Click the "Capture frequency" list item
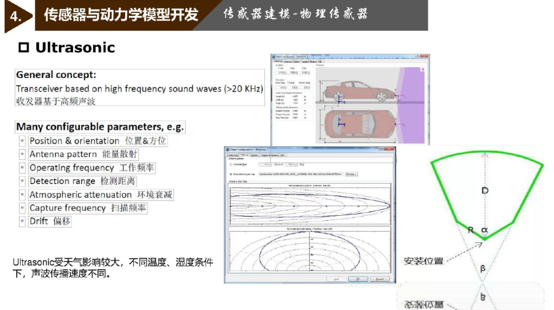The image size is (554, 310). coord(87,208)
